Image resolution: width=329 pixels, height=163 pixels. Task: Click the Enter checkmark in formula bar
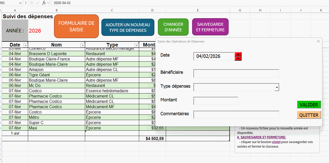click(38, 3)
